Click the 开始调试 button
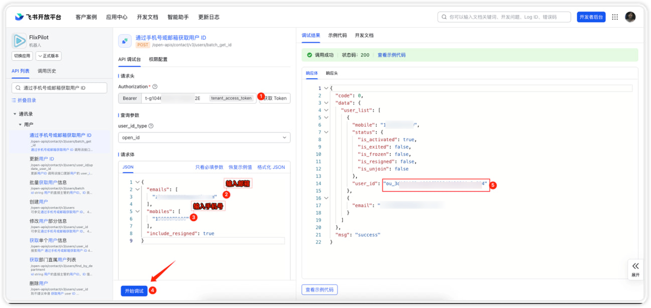The width and height of the screenshot is (651, 308). (134, 291)
